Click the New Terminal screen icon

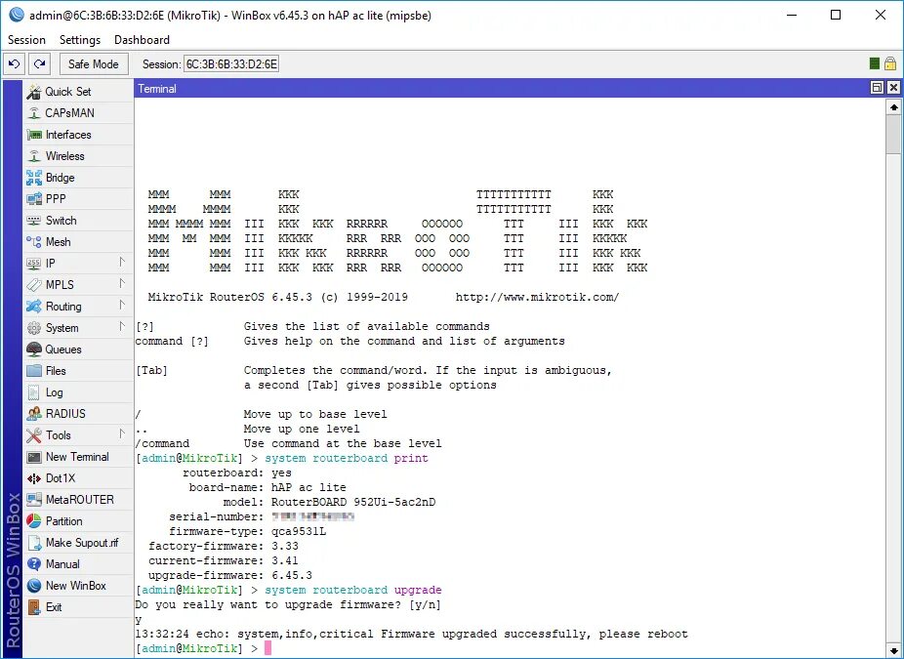click(x=34, y=457)
